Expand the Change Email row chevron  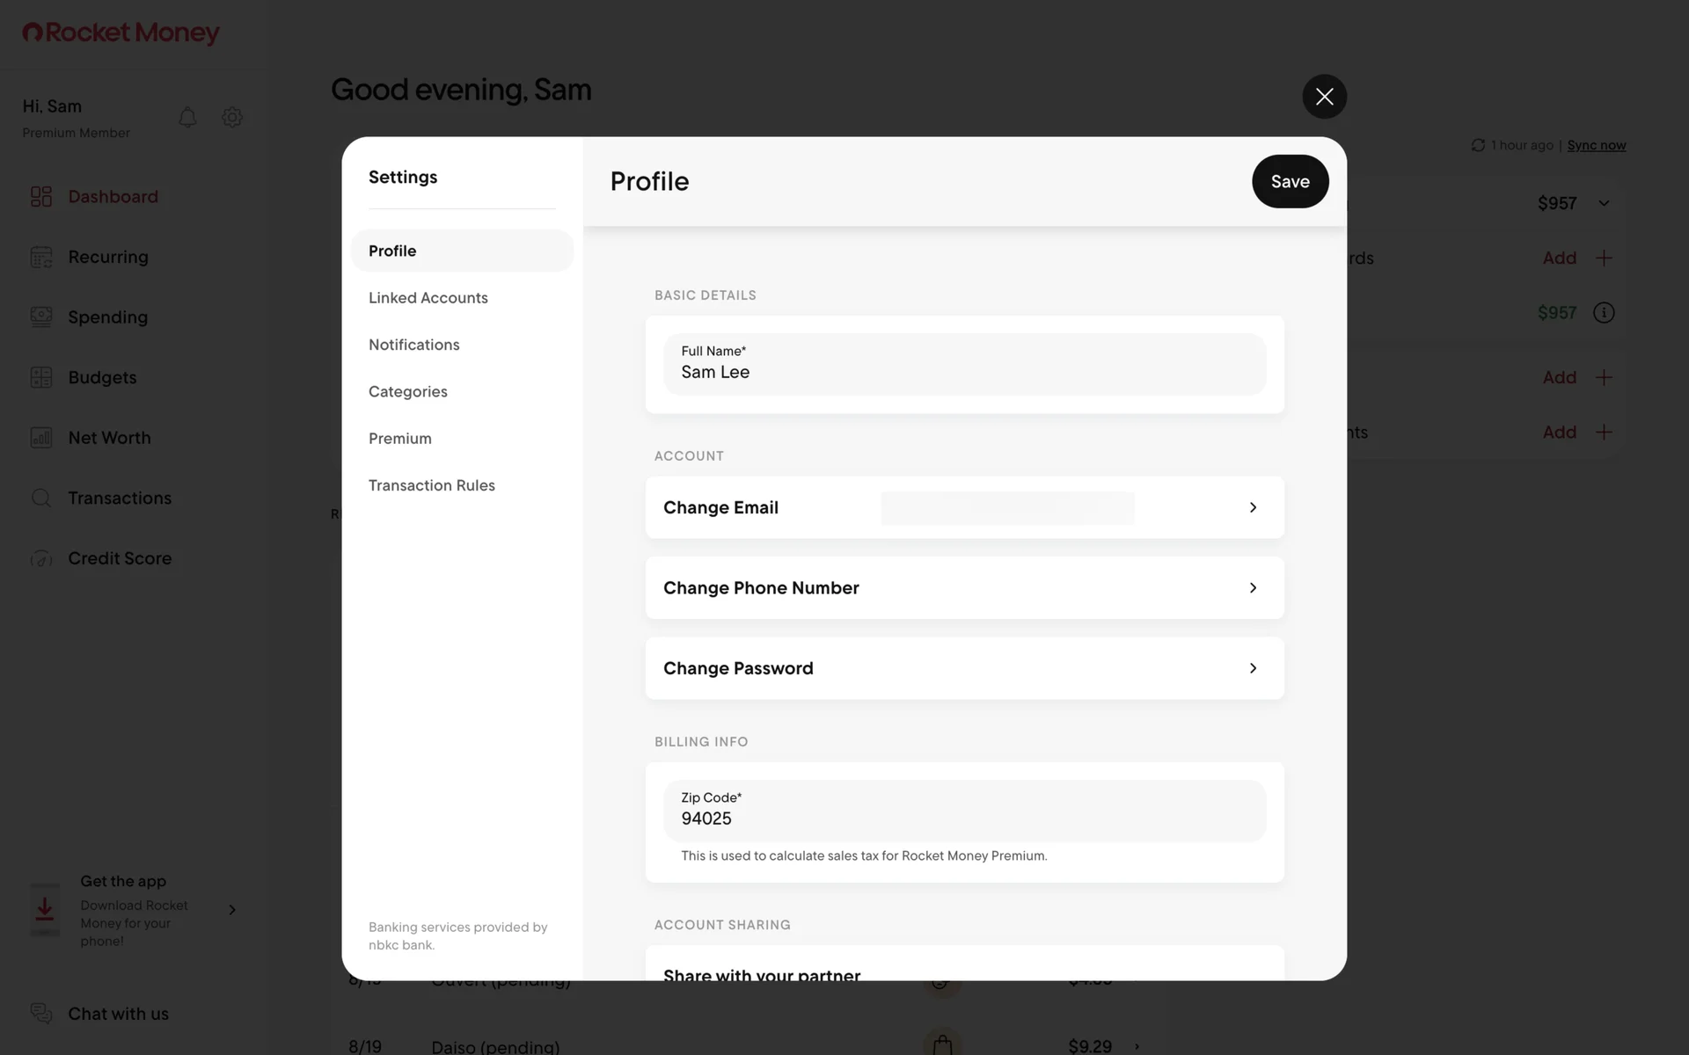(1253, 507)
